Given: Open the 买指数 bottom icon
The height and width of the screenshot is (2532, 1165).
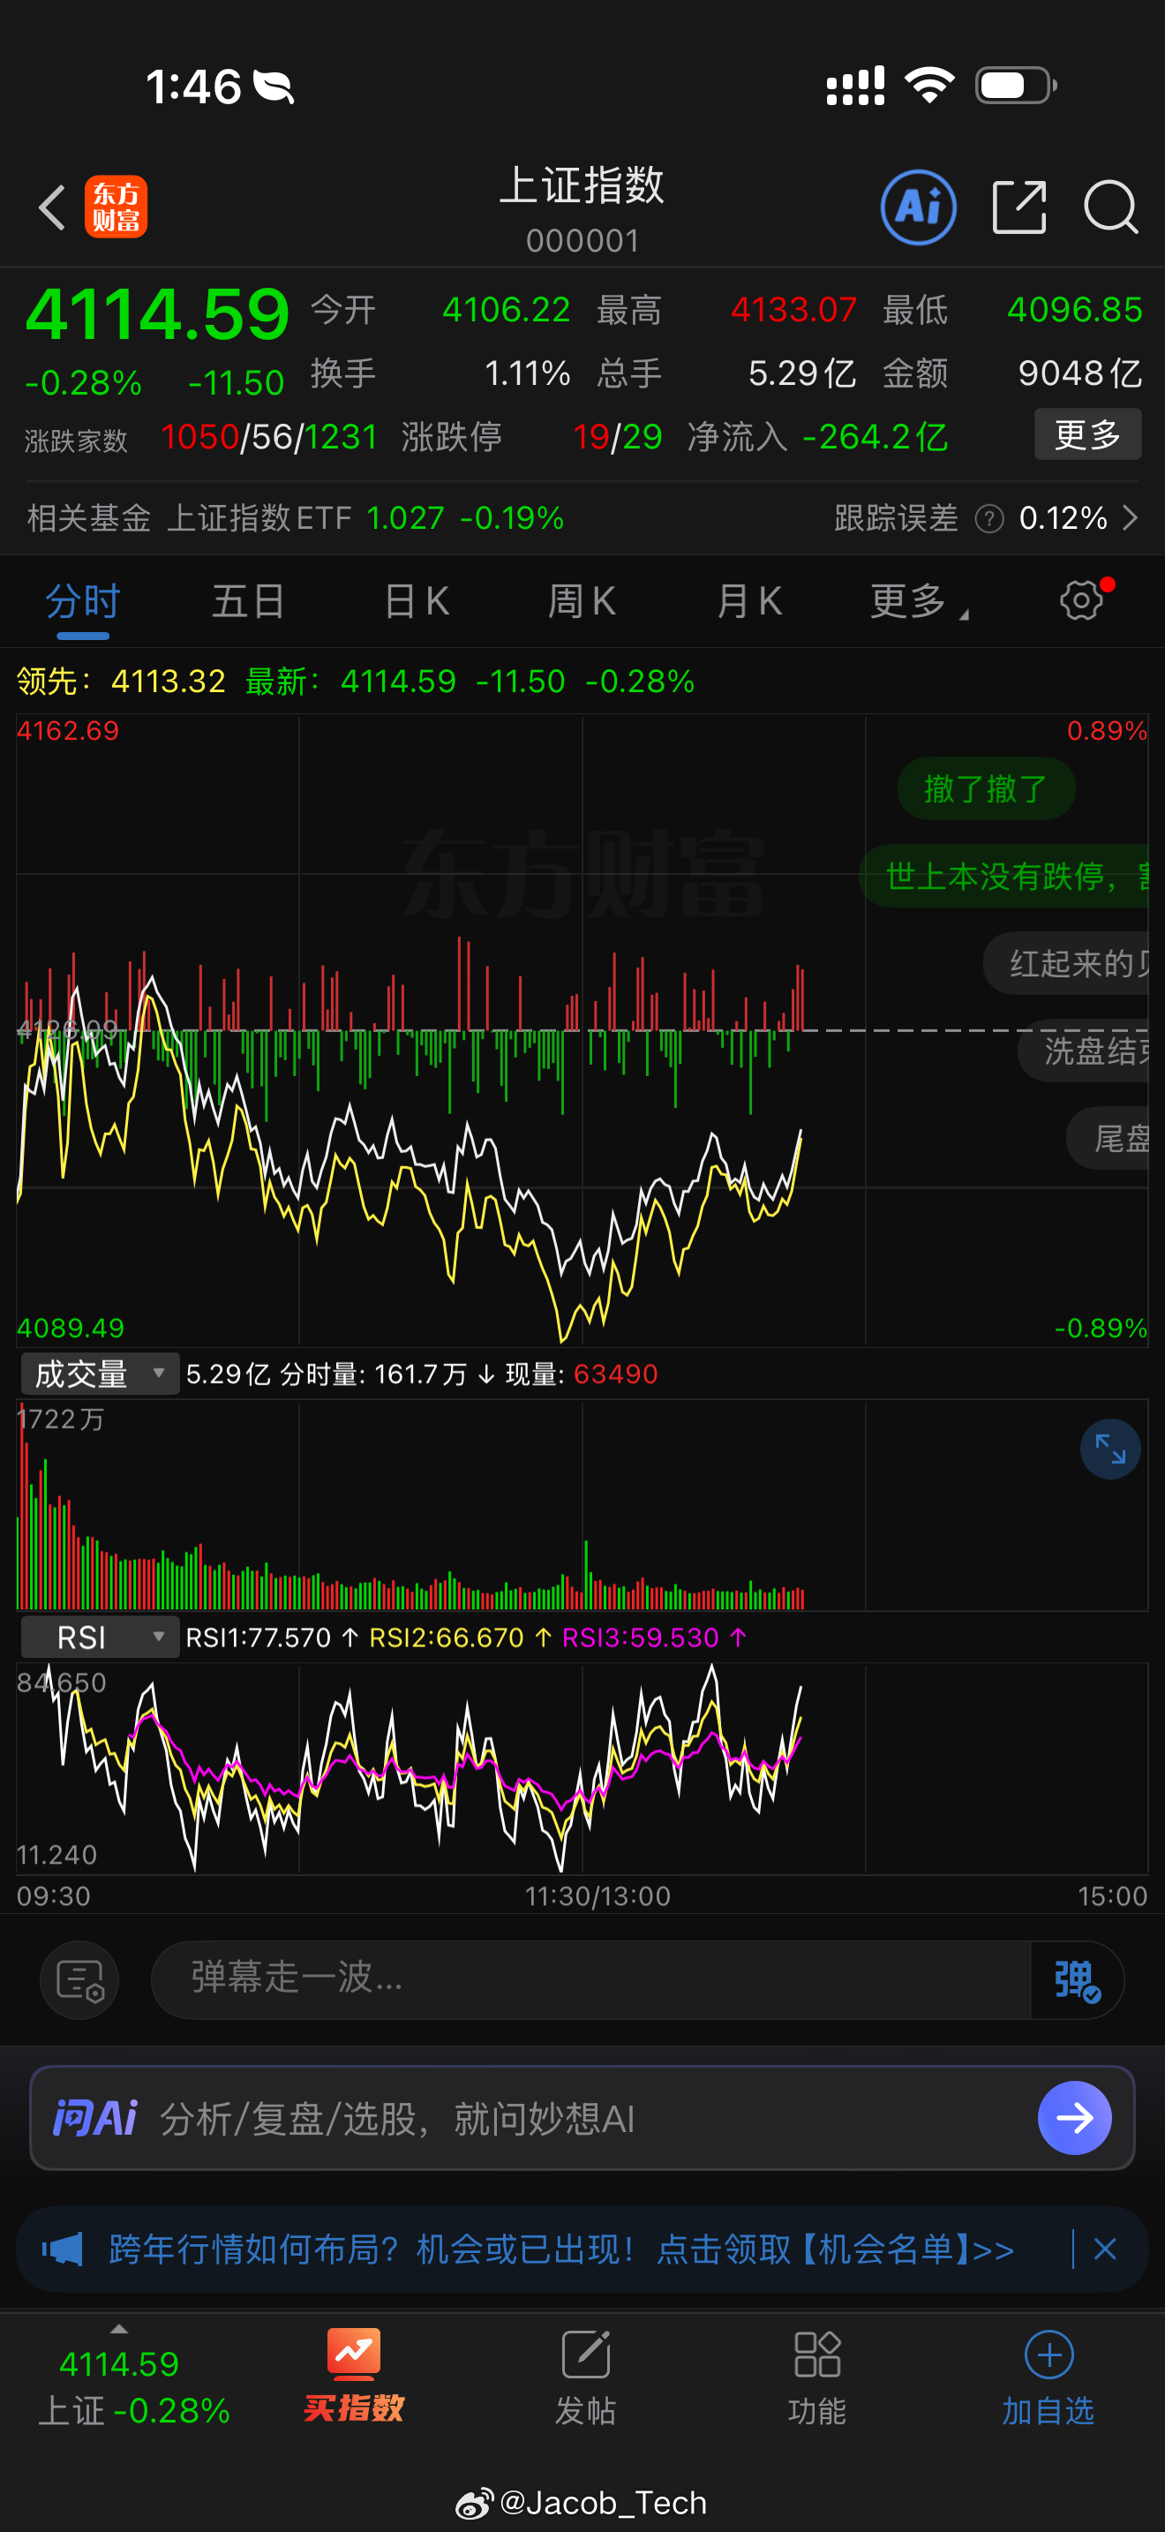Looking at the screenshot, I should click(x=354, y=2376).
